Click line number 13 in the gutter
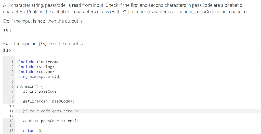261x134 pixels. (x=11, y=121)
